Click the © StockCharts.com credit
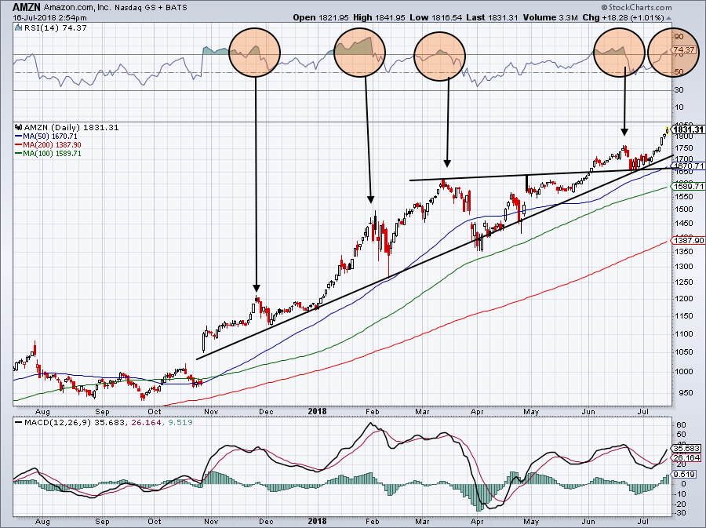The width and height of the screenshot is (706, 528). pos(636,8)
